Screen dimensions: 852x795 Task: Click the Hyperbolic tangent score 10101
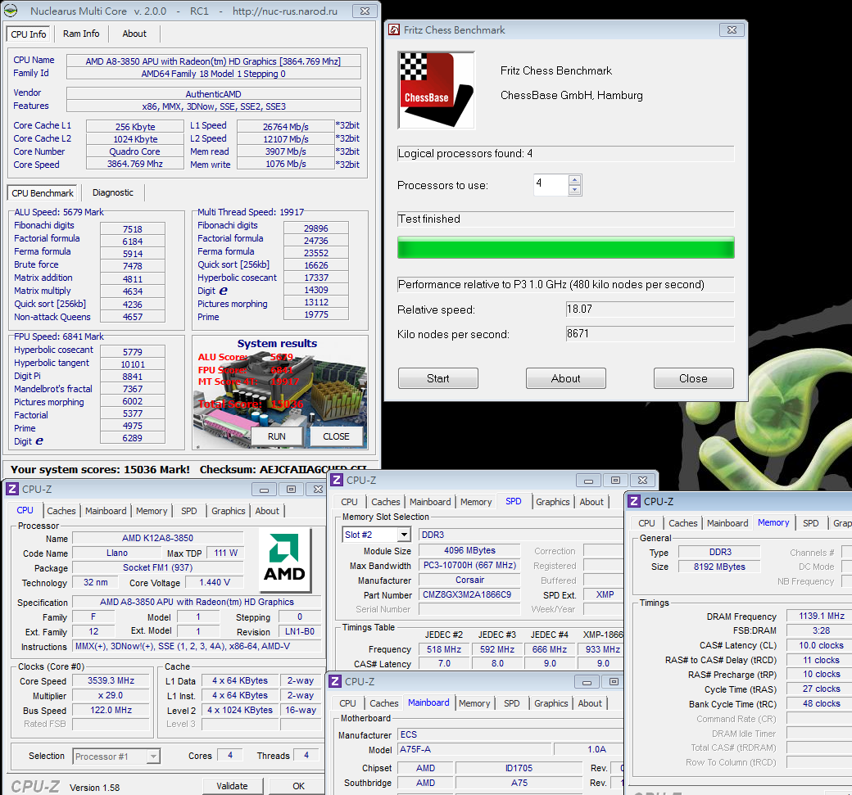(x=133, y=364)
